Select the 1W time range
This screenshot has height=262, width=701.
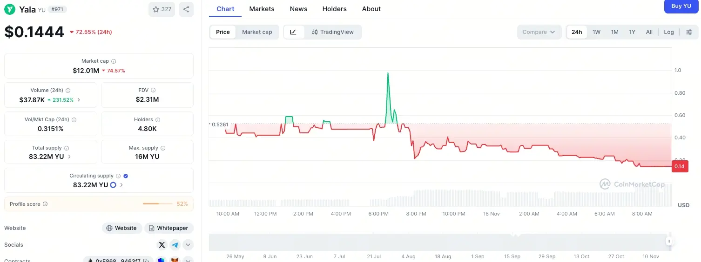point(596,32)
